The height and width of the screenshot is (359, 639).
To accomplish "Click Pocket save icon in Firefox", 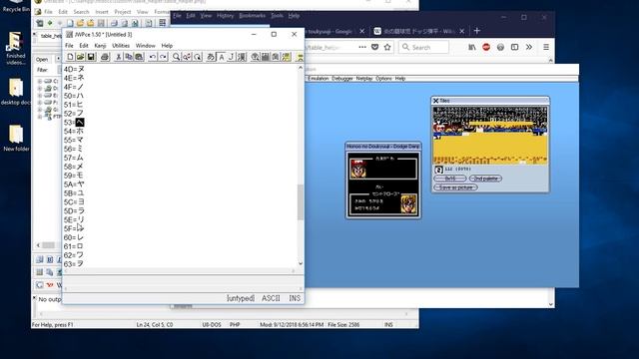I will pos(375,47).
